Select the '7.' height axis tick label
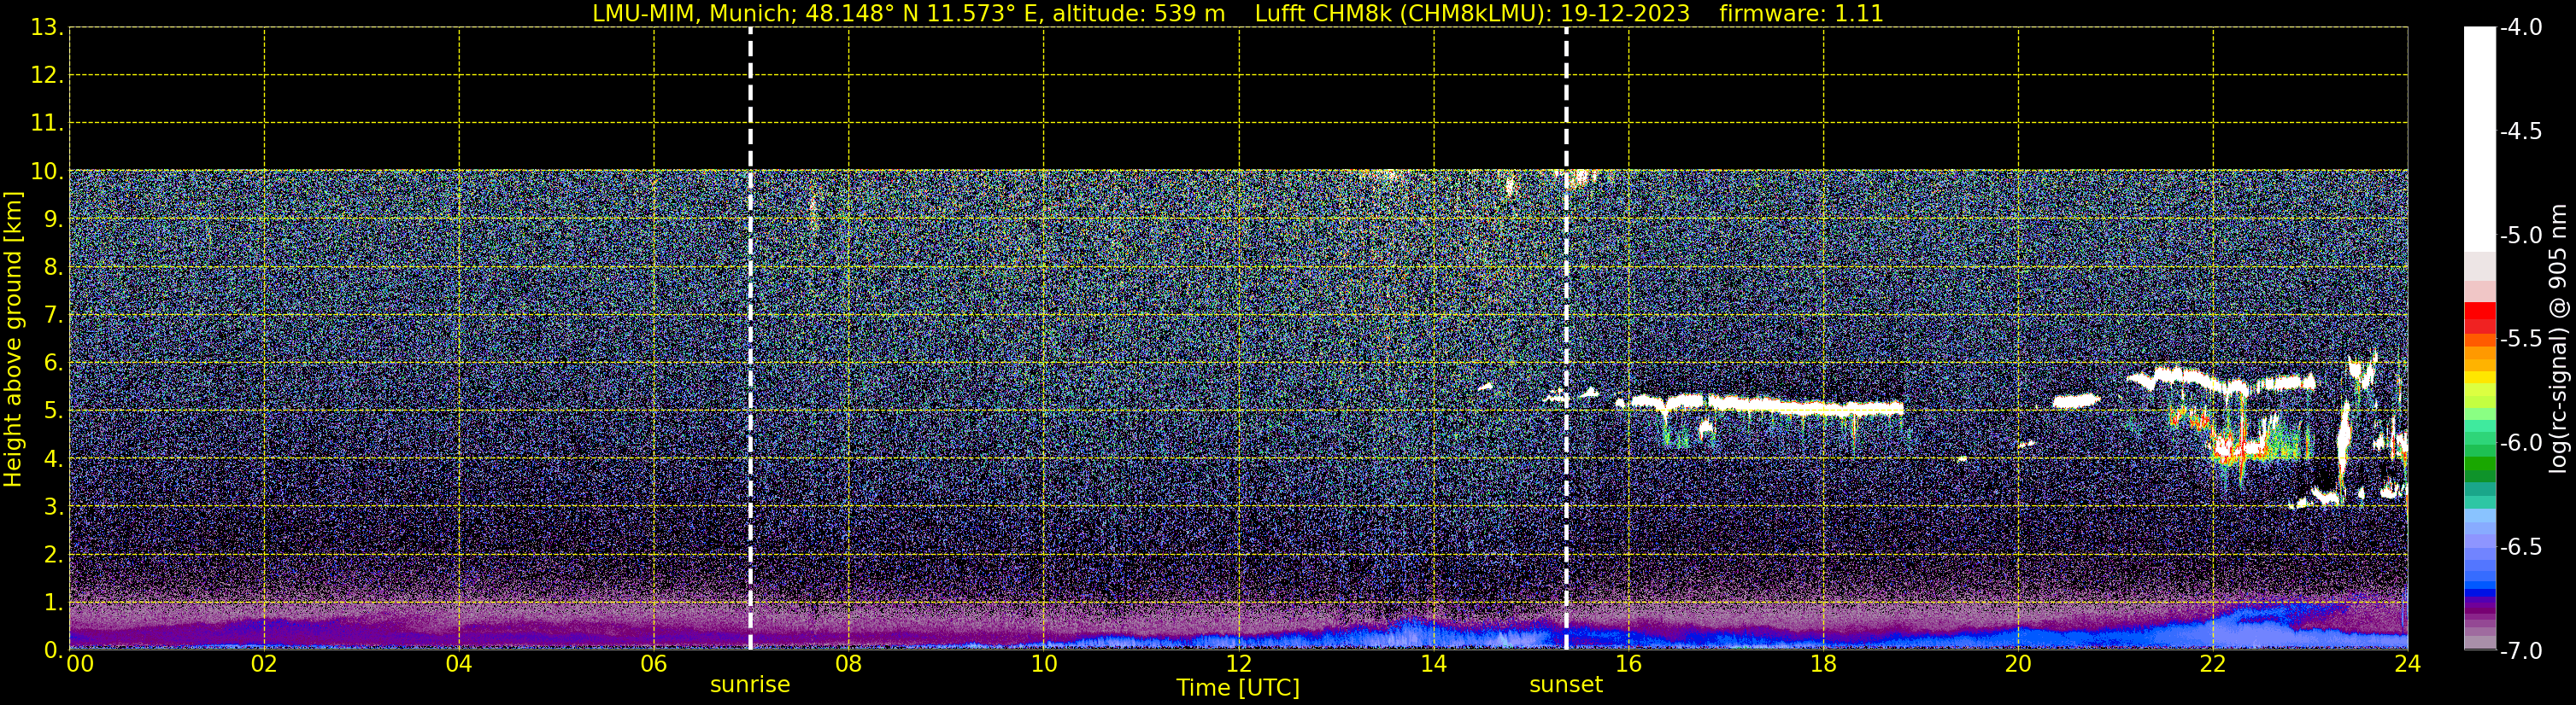This screenshot has height=705, width=2576. (x=53, y=315)
